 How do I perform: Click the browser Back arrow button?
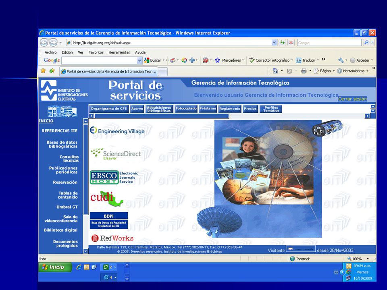point(44,43)
